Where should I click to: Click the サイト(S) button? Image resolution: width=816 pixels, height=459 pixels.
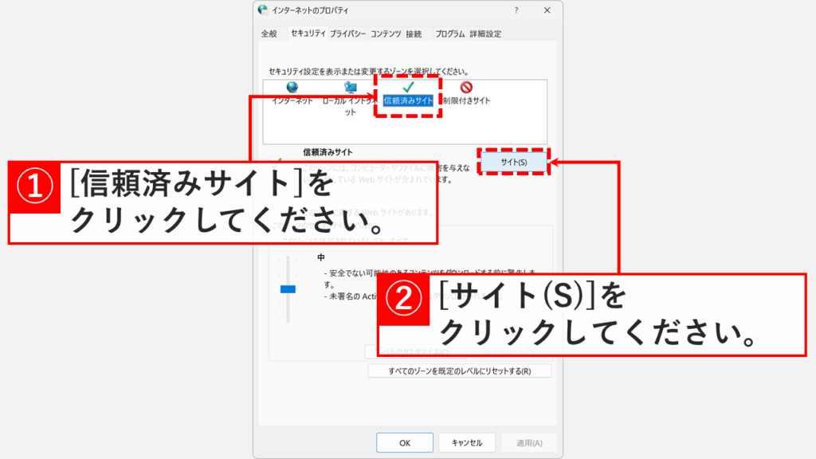(514, 163)
